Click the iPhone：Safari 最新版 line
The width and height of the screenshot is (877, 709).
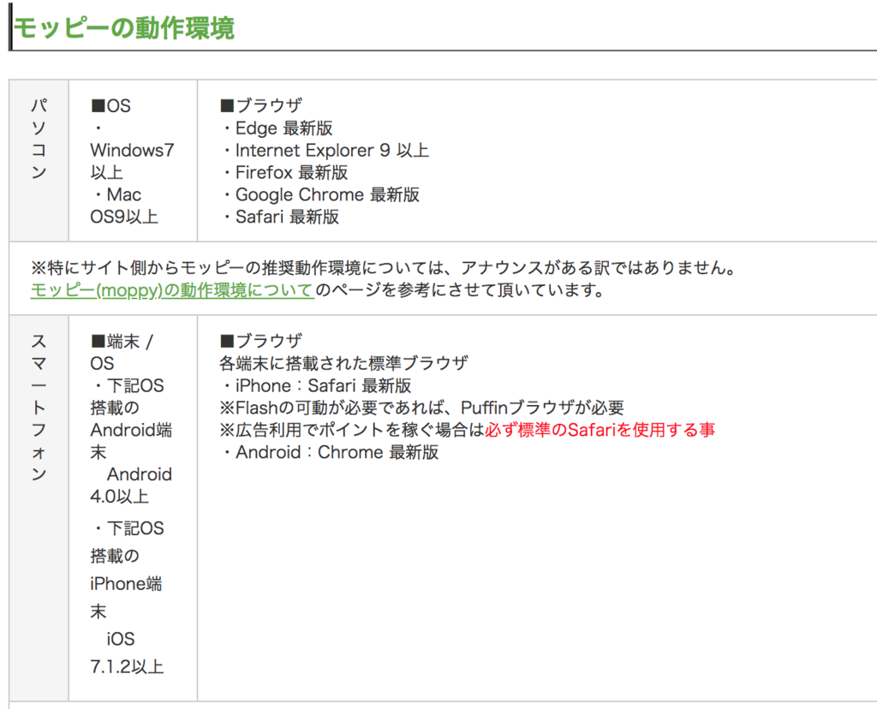[317, 386]
